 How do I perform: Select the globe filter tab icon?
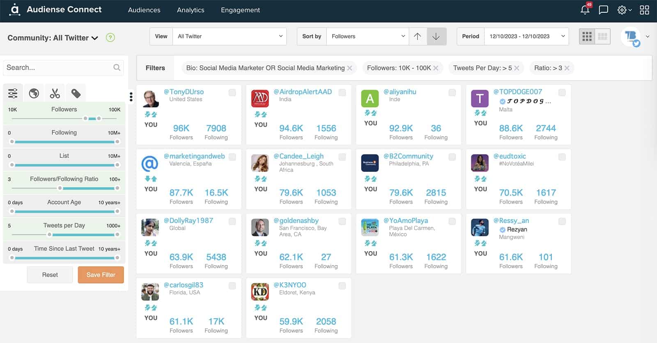34,94
